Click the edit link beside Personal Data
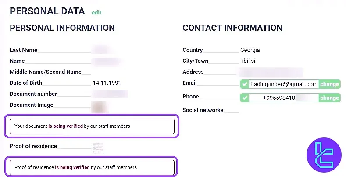The height and width of the screenshot is (177, 346). tap(96, 13)
